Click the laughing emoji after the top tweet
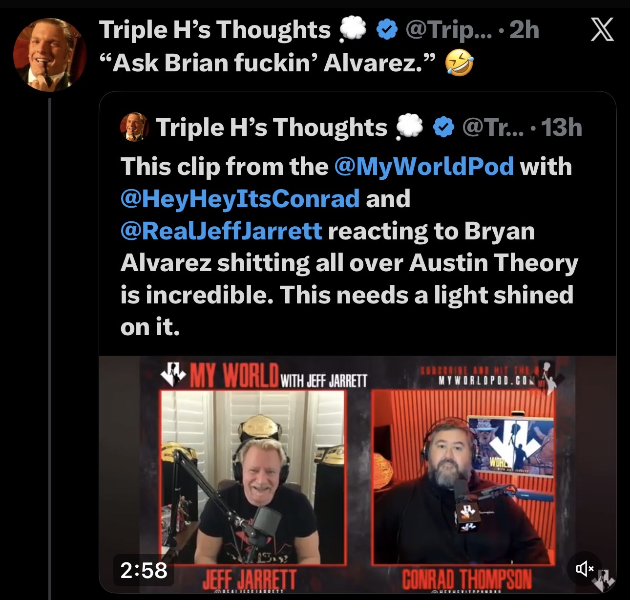This screenshot has width=630, height=600. click(459, 64)
